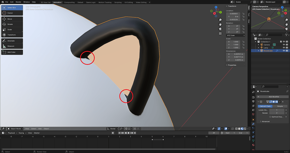Open the Output properties tab

tap(253, 102)
